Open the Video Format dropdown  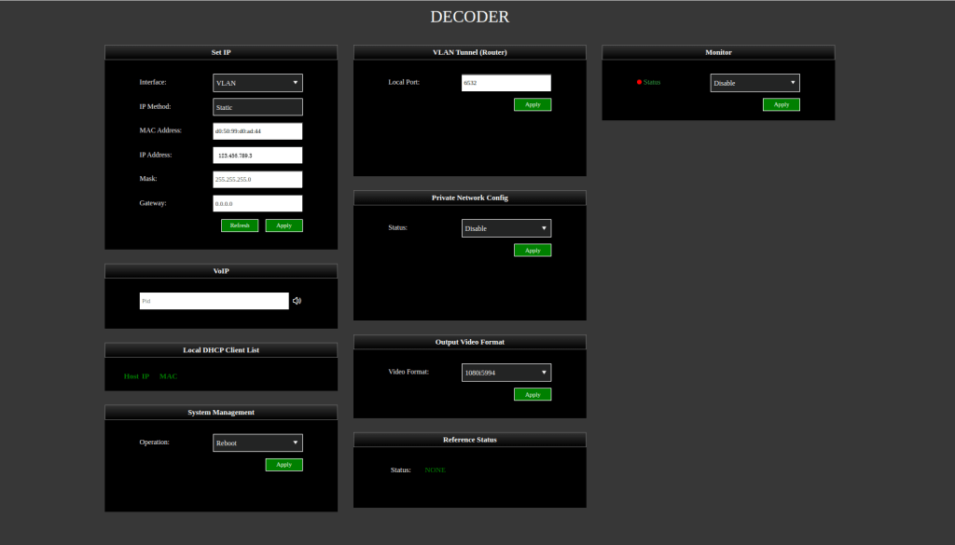click(506, 373)
